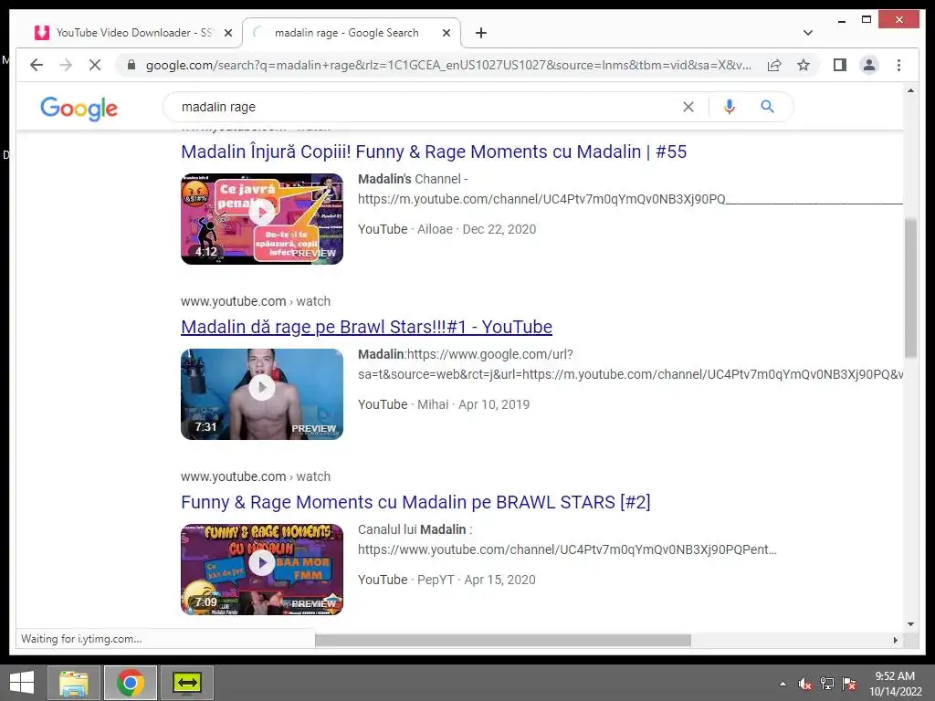Submit search with the magnifier icon
Image resolution: width=935 pixels, height=701 pixels.
tap(767, 107)
